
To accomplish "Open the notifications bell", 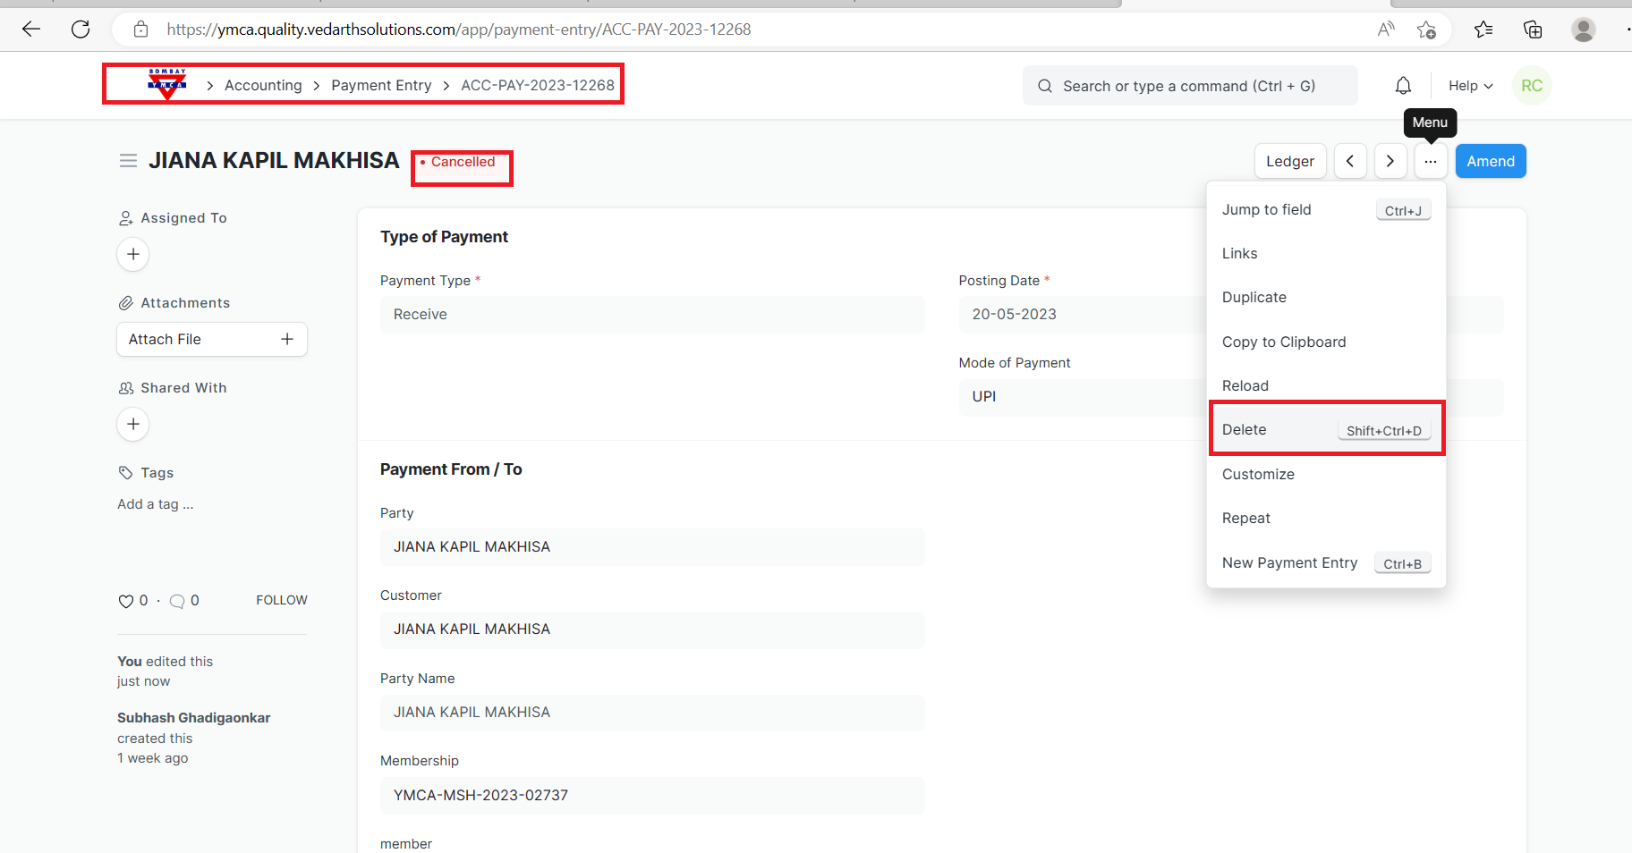I will pos(1403,86).
